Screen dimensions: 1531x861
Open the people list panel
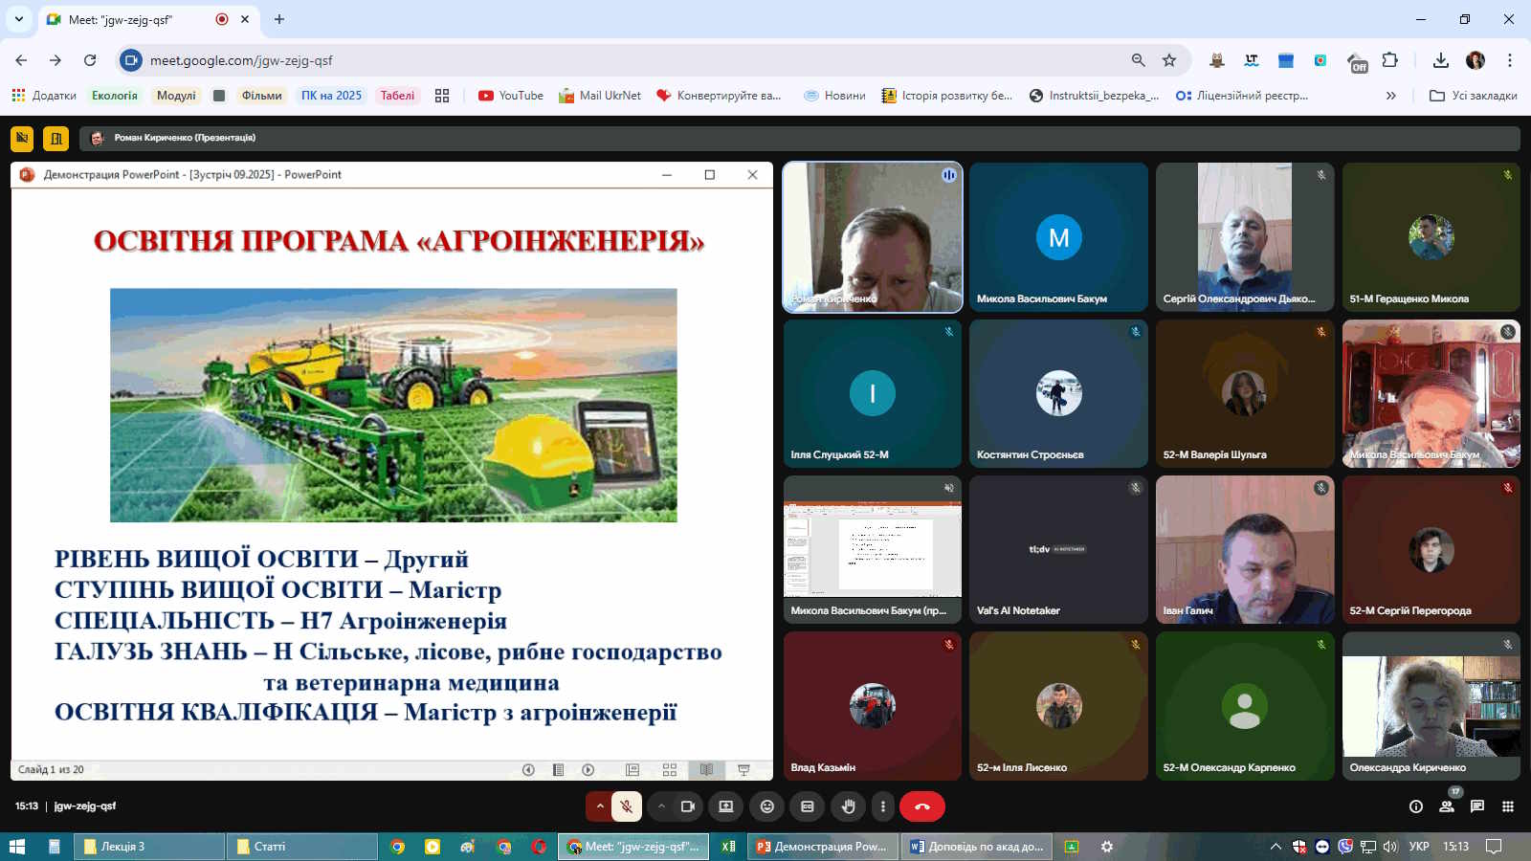click(1446, 806)
